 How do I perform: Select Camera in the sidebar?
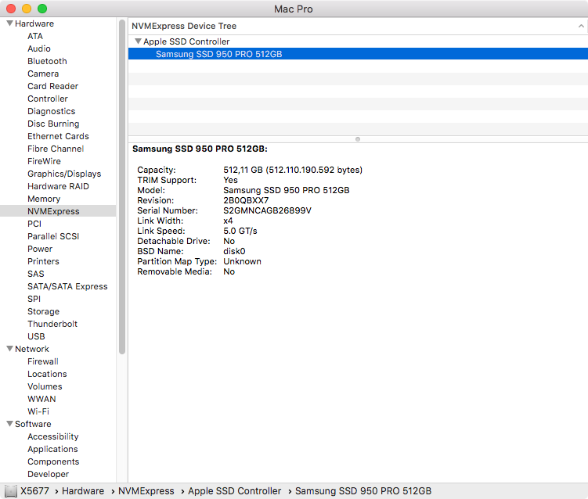[43, 74]
